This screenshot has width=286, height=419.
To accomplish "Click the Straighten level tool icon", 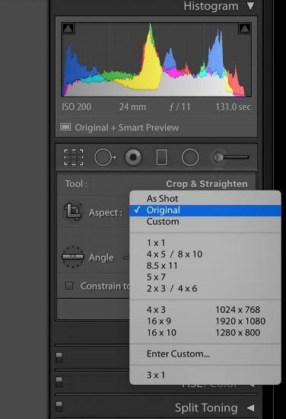I will tap(72, 257).
